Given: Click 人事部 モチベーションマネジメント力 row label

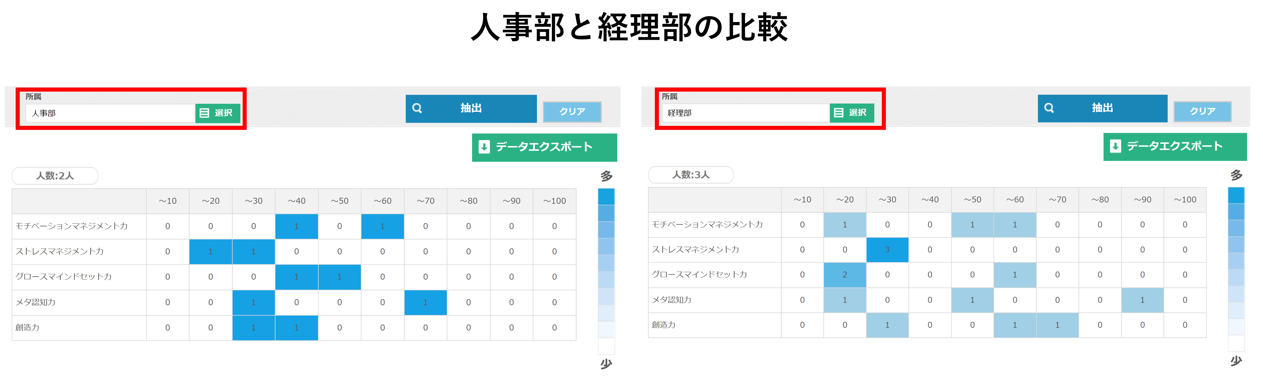Looking at the screenshot, I should (72, 226).
